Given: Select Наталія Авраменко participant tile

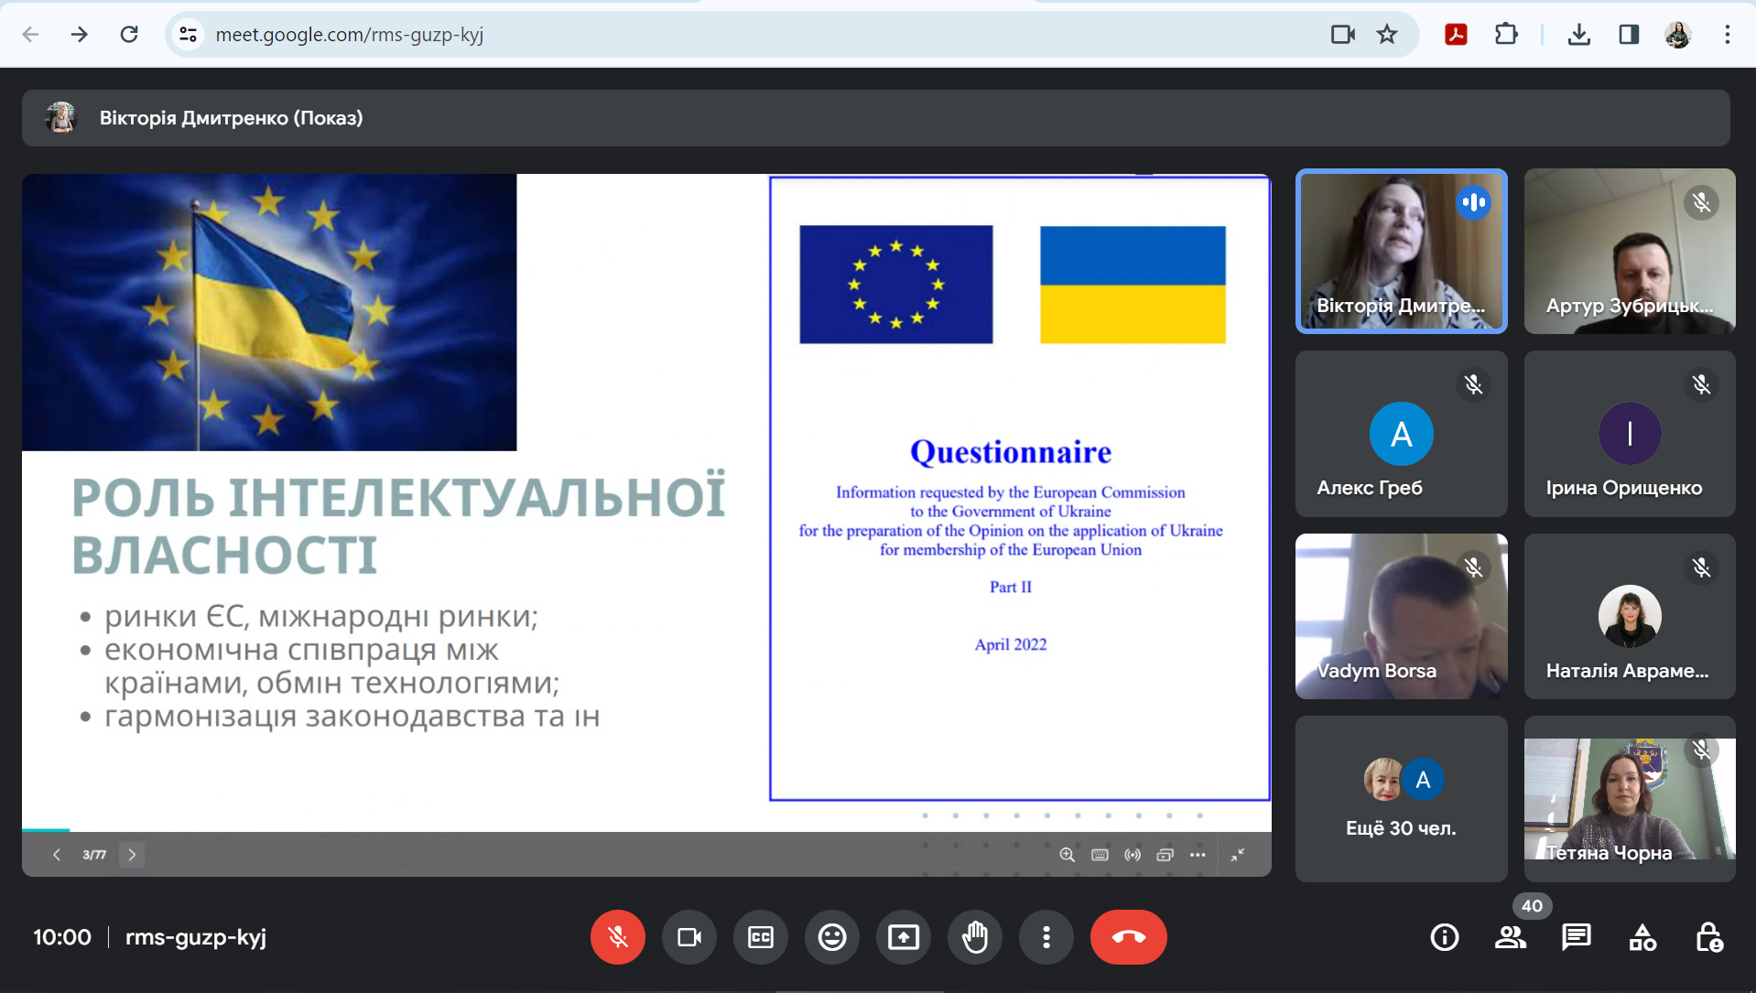Looking at the screenshot, I should [x=1630, y=617].
